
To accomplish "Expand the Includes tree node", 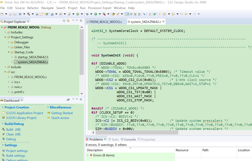I will [x=5, y=32].
